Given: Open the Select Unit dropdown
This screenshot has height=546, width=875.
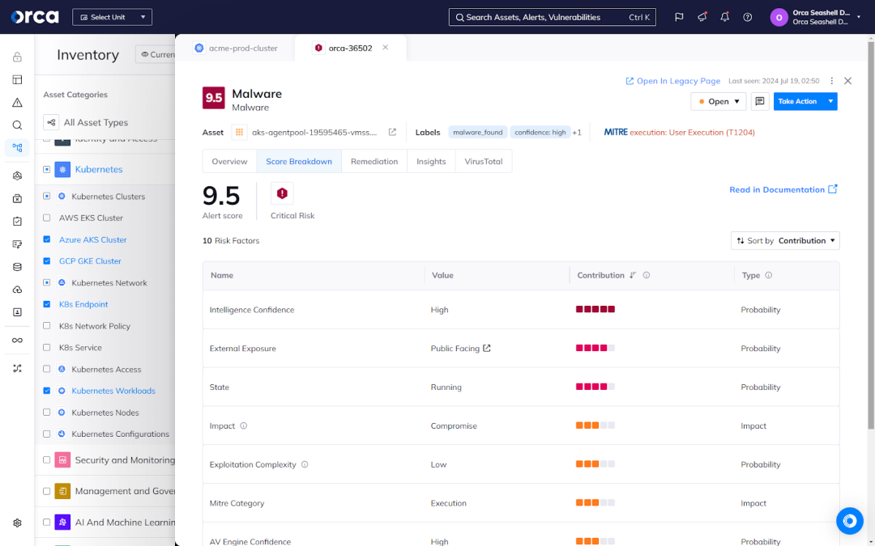Looking at the screenshot, I should (x=112, y=17).
